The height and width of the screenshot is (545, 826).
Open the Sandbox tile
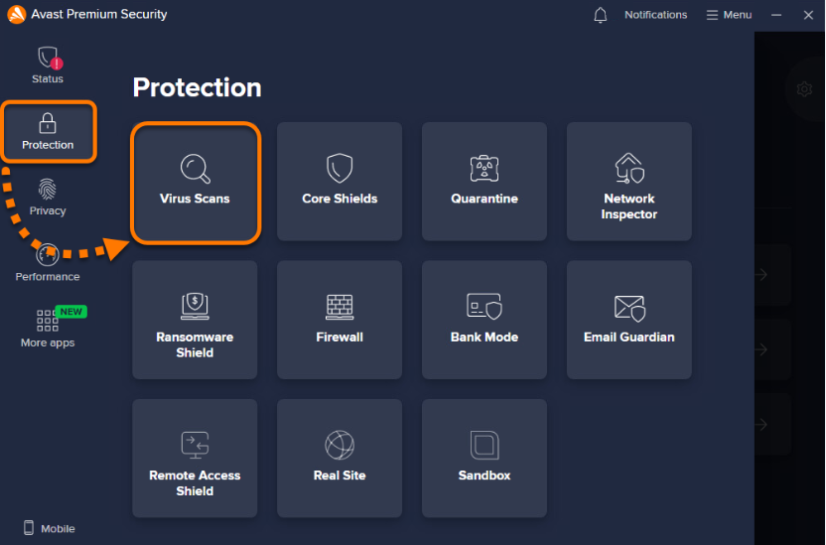(x=484, y=458)
